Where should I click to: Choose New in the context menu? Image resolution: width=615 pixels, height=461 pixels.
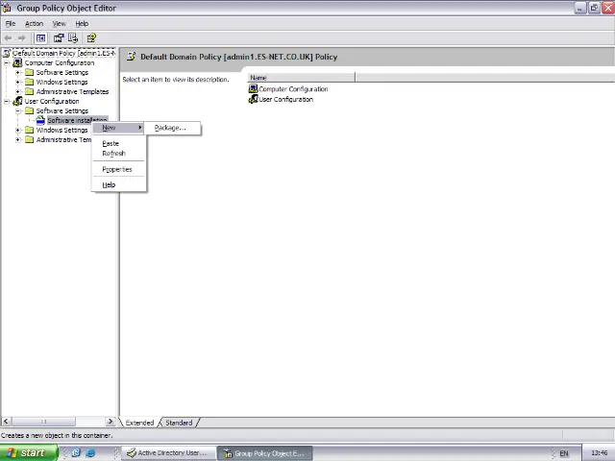118,128
